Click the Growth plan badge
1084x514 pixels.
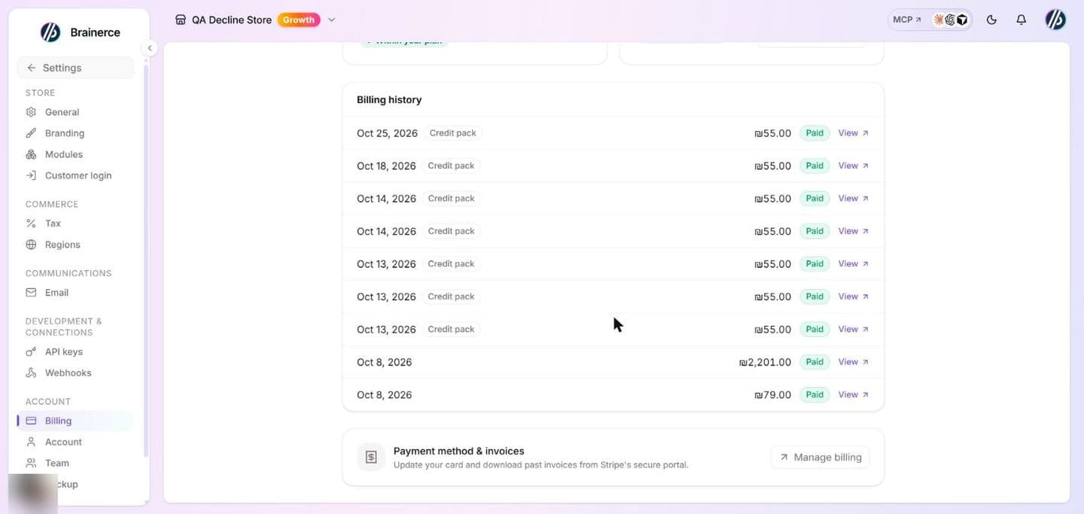pos(299,20)
